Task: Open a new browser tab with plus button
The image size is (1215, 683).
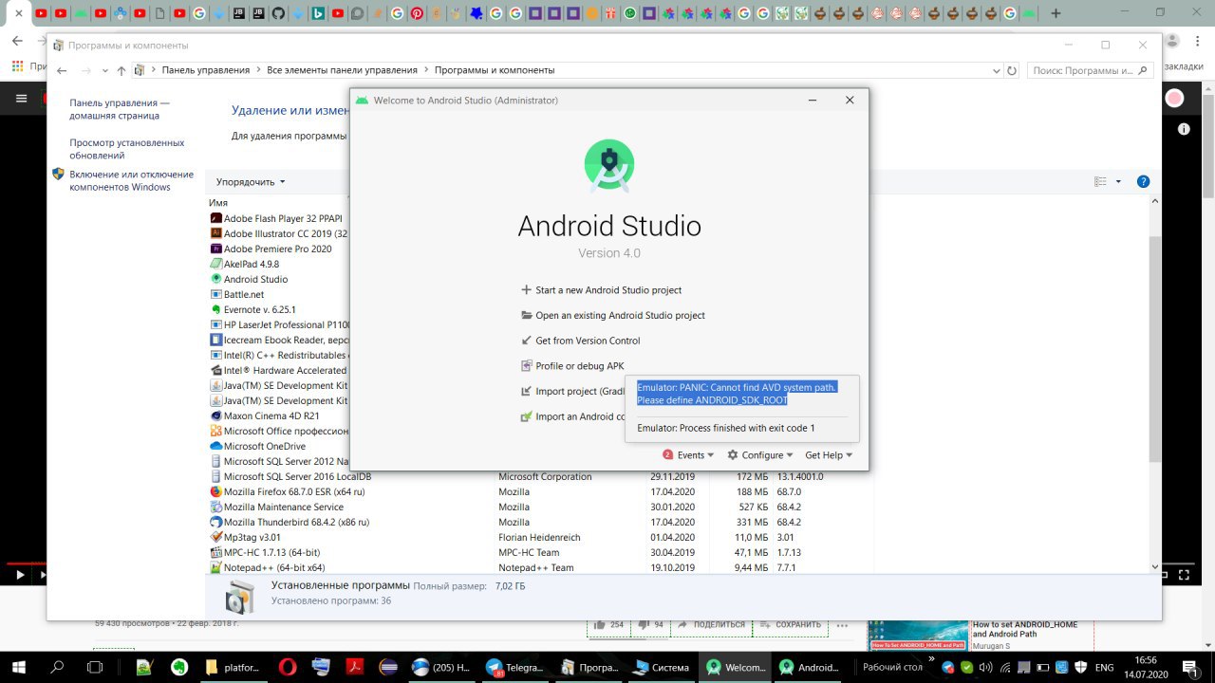Action: (x=1056, y=13)
